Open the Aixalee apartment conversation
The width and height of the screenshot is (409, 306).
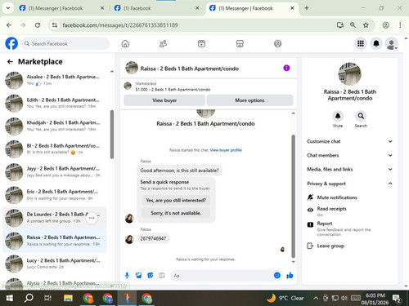tap(55, 80)
